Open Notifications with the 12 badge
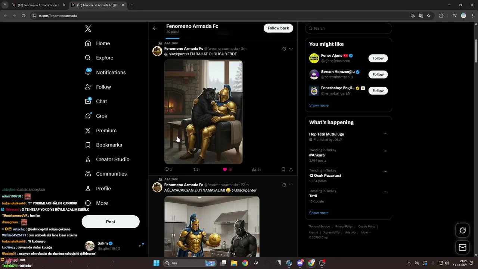Image resolution: width=478 pixels, height=269 pixels. point(105,72)
